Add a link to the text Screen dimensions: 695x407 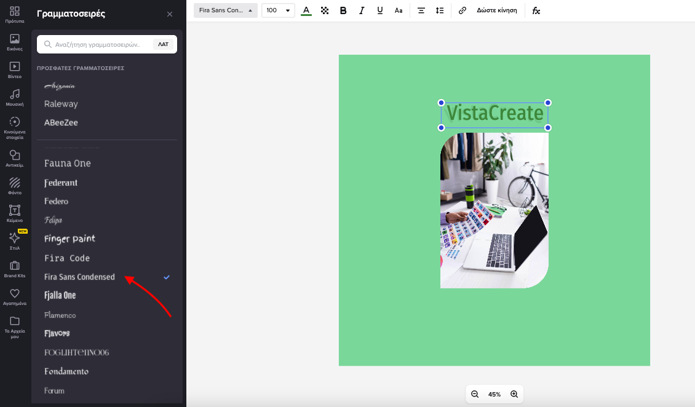click(x=463, y=10)
